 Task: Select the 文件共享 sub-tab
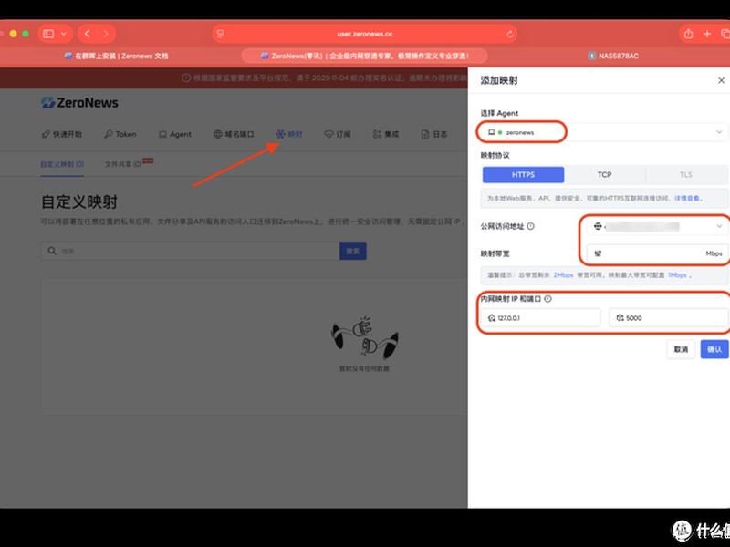pyautogui.click(x=123, y=164)
